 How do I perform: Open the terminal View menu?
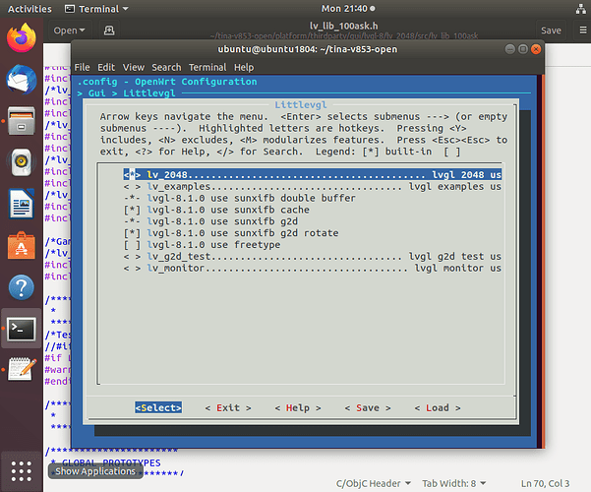(134, 67)
